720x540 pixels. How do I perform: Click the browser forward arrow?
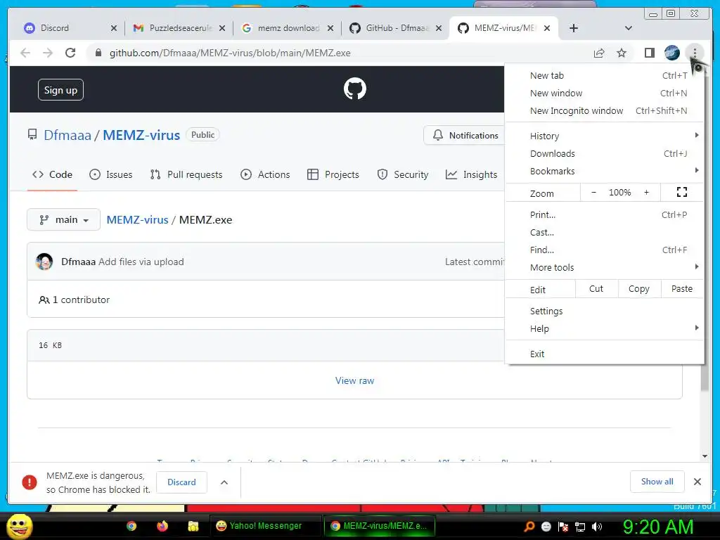(48, 53)
